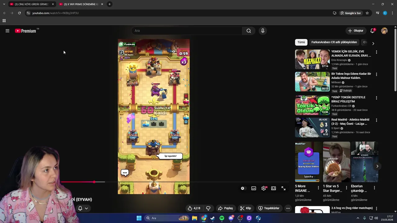Open options for Toksik Desteyle video
This screenshot has width=397, height=223.
(x=377, y=98)
